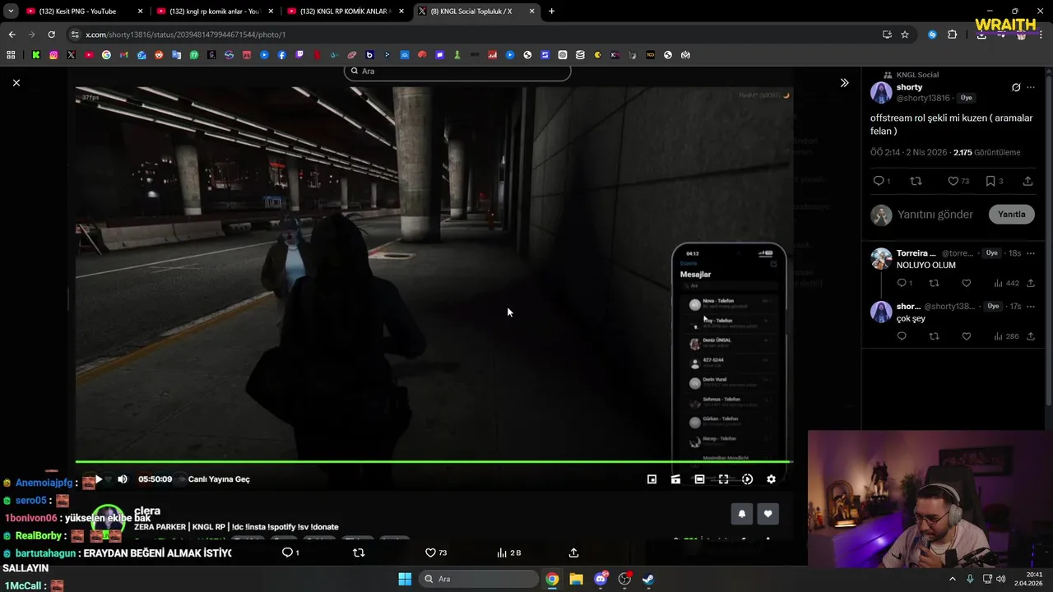The width and height of the screenshot is (1053, 592).
Task: Switch to 'KNGL RP KOMİK ANLAR' tab
Action: pos(346,12)
